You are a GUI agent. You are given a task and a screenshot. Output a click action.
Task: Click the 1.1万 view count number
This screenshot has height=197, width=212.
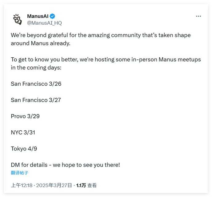81,185
